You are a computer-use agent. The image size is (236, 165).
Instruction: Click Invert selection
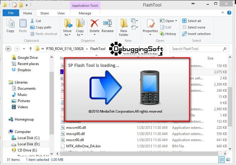click(196, 34)
